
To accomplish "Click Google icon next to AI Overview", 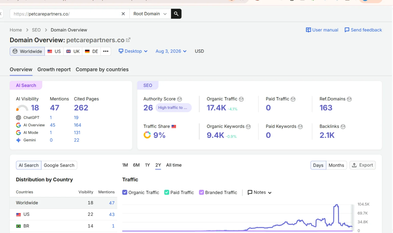I will click(x=18, y=125).
